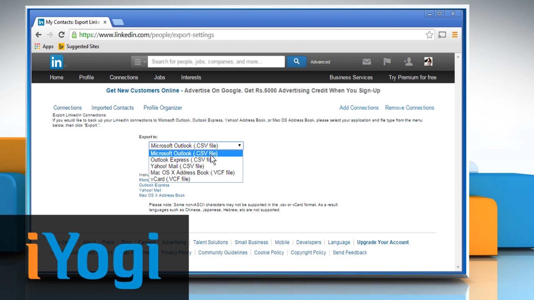Select Outlook Express (.CSV file) option
Viewport: 534px width, 300px height.
[196, 160]
